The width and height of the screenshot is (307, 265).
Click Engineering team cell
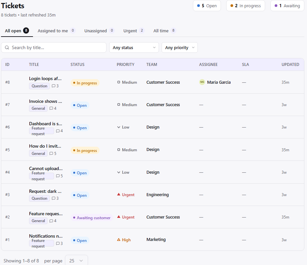pyautogui.click(x=158, y=194)
